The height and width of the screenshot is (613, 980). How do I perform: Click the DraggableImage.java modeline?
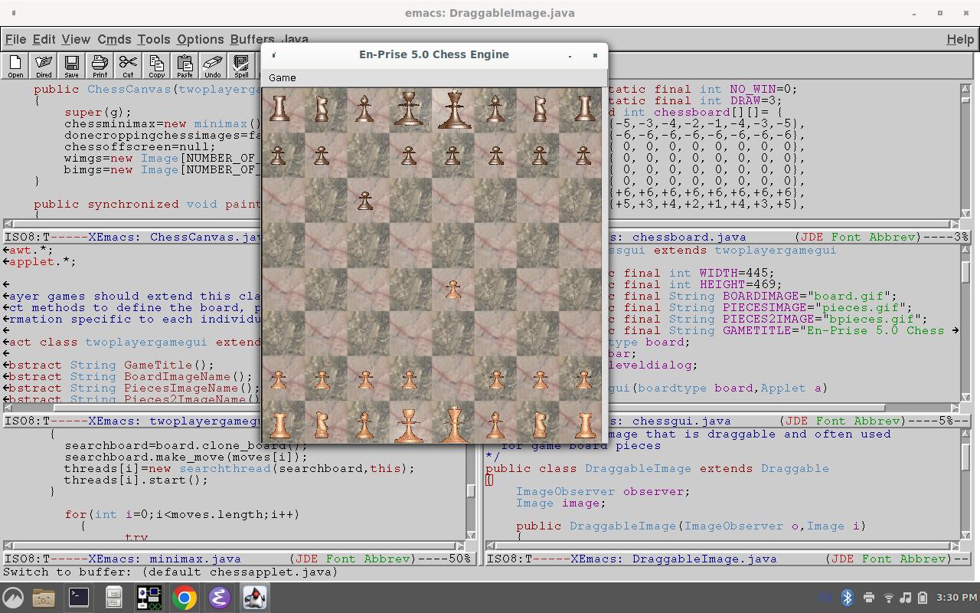(x=727, y=559)
